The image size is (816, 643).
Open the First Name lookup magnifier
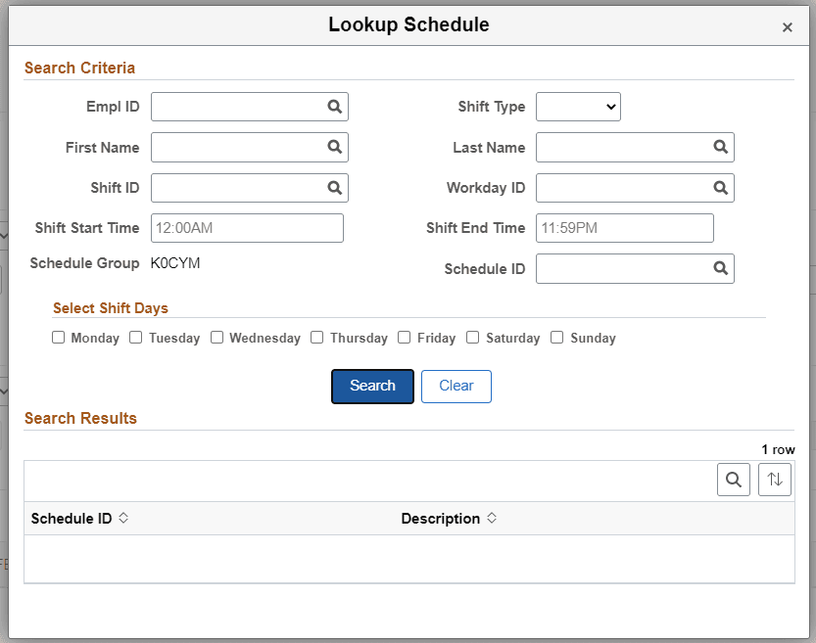[x=334, y=147]
